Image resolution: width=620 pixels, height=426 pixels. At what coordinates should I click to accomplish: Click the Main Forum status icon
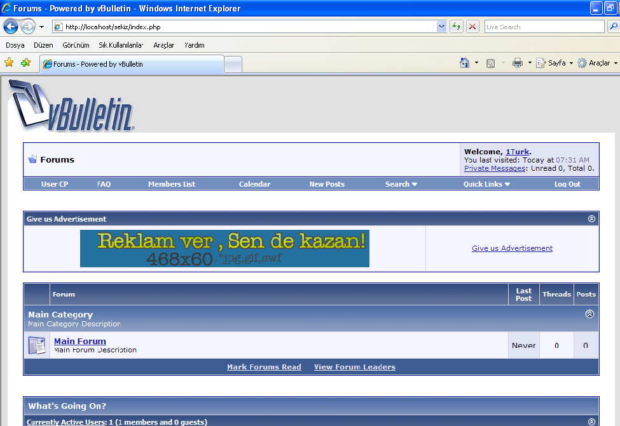pos(37,345)
